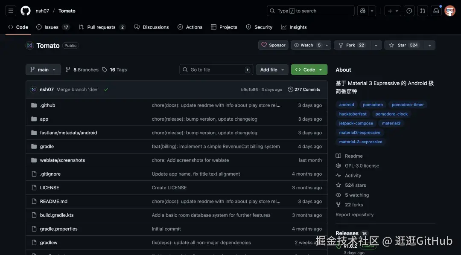Open the gradle.properties file
Screen dimensions: 461x255
(59, 229)
